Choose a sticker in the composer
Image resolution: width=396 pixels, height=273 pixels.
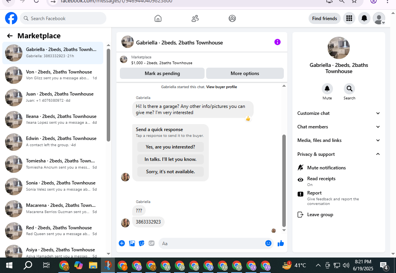[142, 243]
